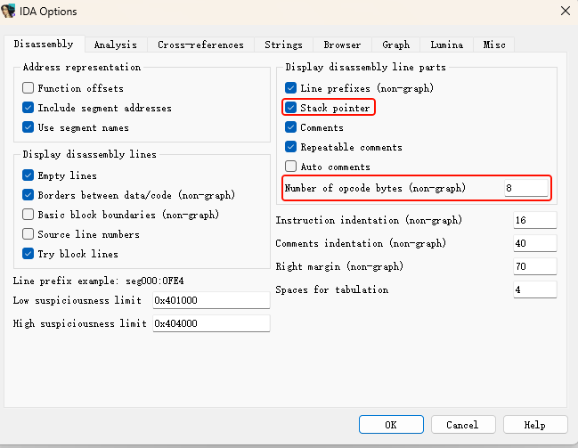Click the Display disassembly lines heading
This screenshot has width=578, height=448.
[x=90, y=154]
